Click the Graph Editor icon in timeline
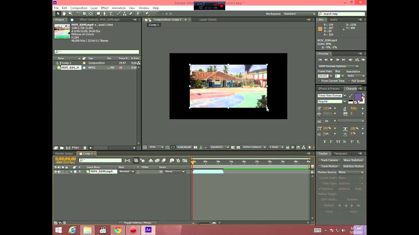419x235 pixels. [x=185, y=160]
